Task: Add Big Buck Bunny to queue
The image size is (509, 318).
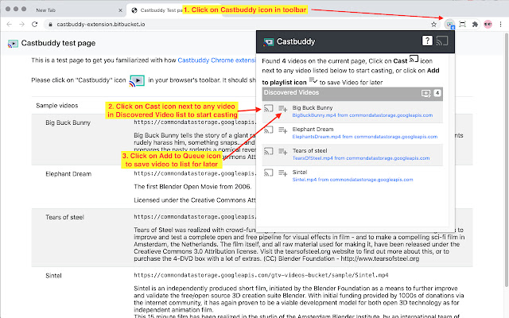Action: [283, 109]
